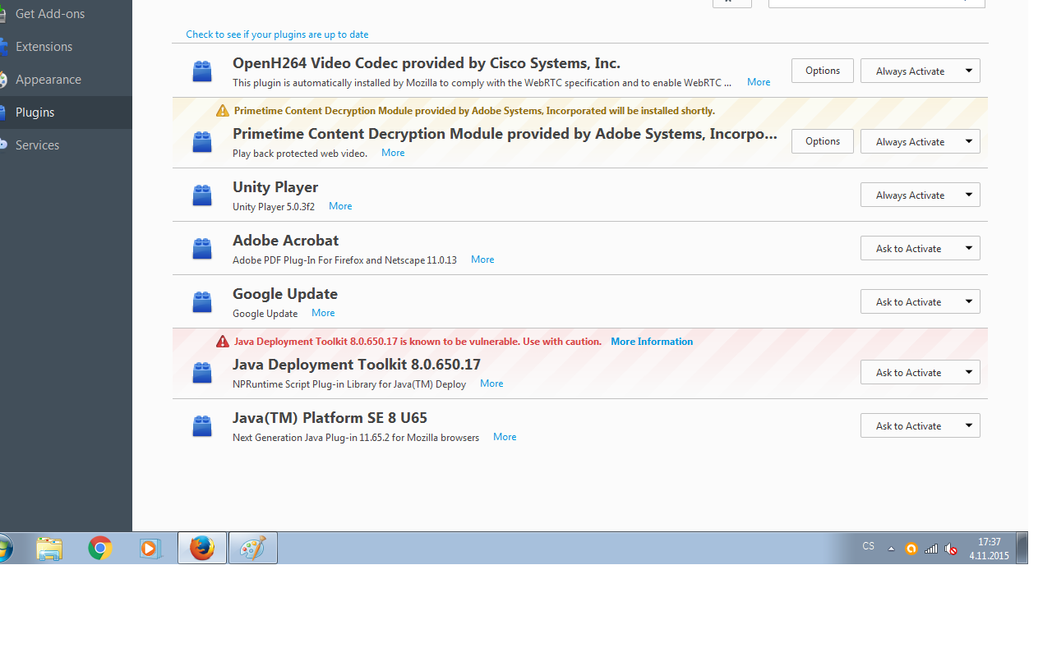
Task: Click the OpenH264 Video Codec plugin icon
Action: 202,71
